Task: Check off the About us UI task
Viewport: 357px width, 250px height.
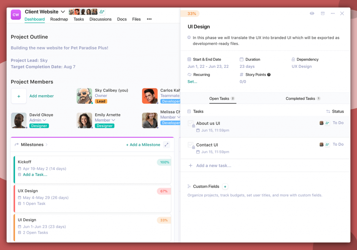Action: click(x=191, y=123)
